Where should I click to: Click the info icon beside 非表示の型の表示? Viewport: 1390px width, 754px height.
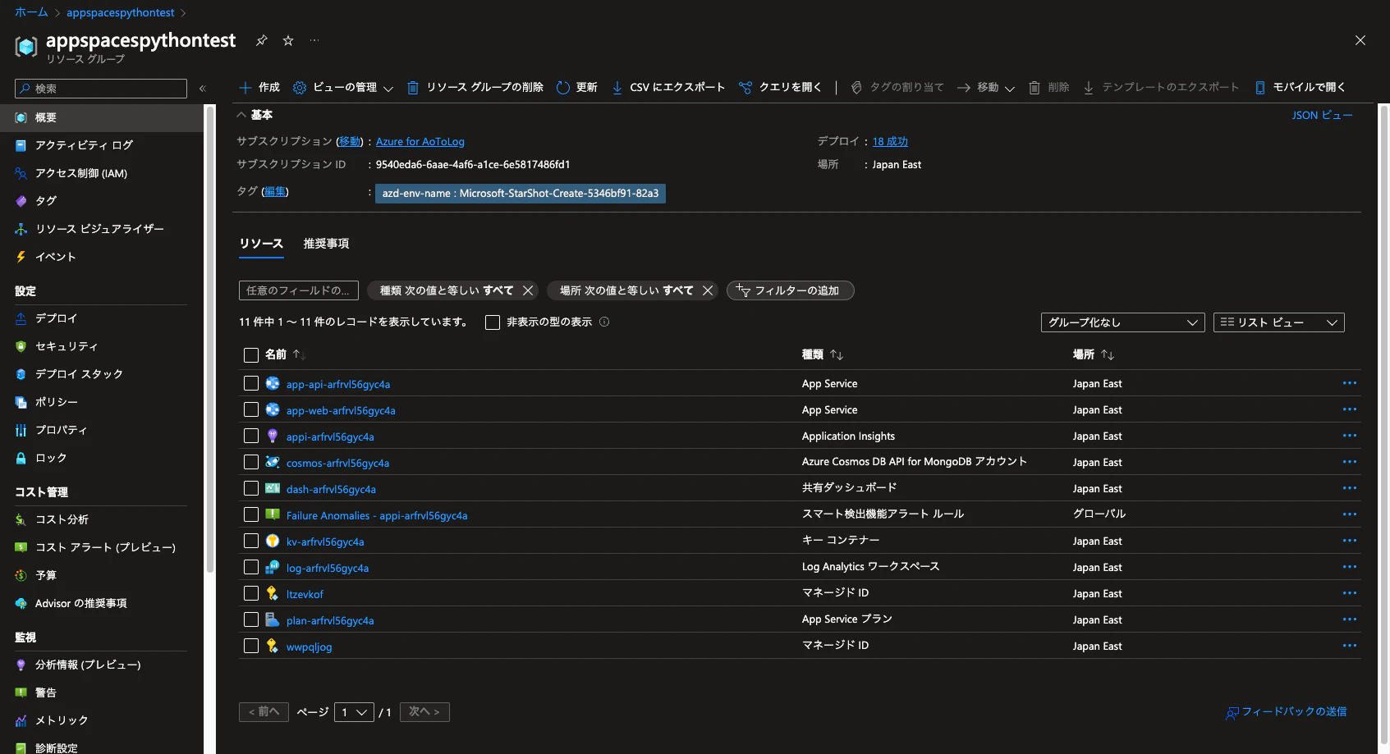(604, 322)
